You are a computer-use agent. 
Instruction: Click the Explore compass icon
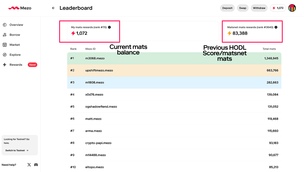[5, 54]
